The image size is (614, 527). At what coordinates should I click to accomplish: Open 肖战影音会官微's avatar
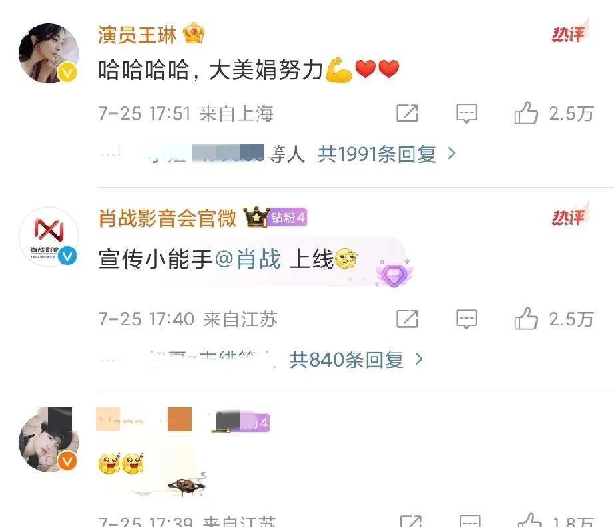coord(48,237)
